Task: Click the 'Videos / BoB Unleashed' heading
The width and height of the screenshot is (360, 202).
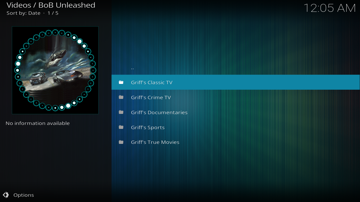Action: coord(51,5)
